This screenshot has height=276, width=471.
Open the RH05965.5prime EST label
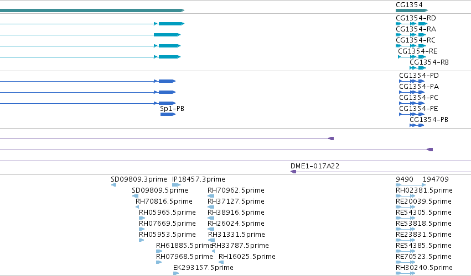click(x=167, y=213)
